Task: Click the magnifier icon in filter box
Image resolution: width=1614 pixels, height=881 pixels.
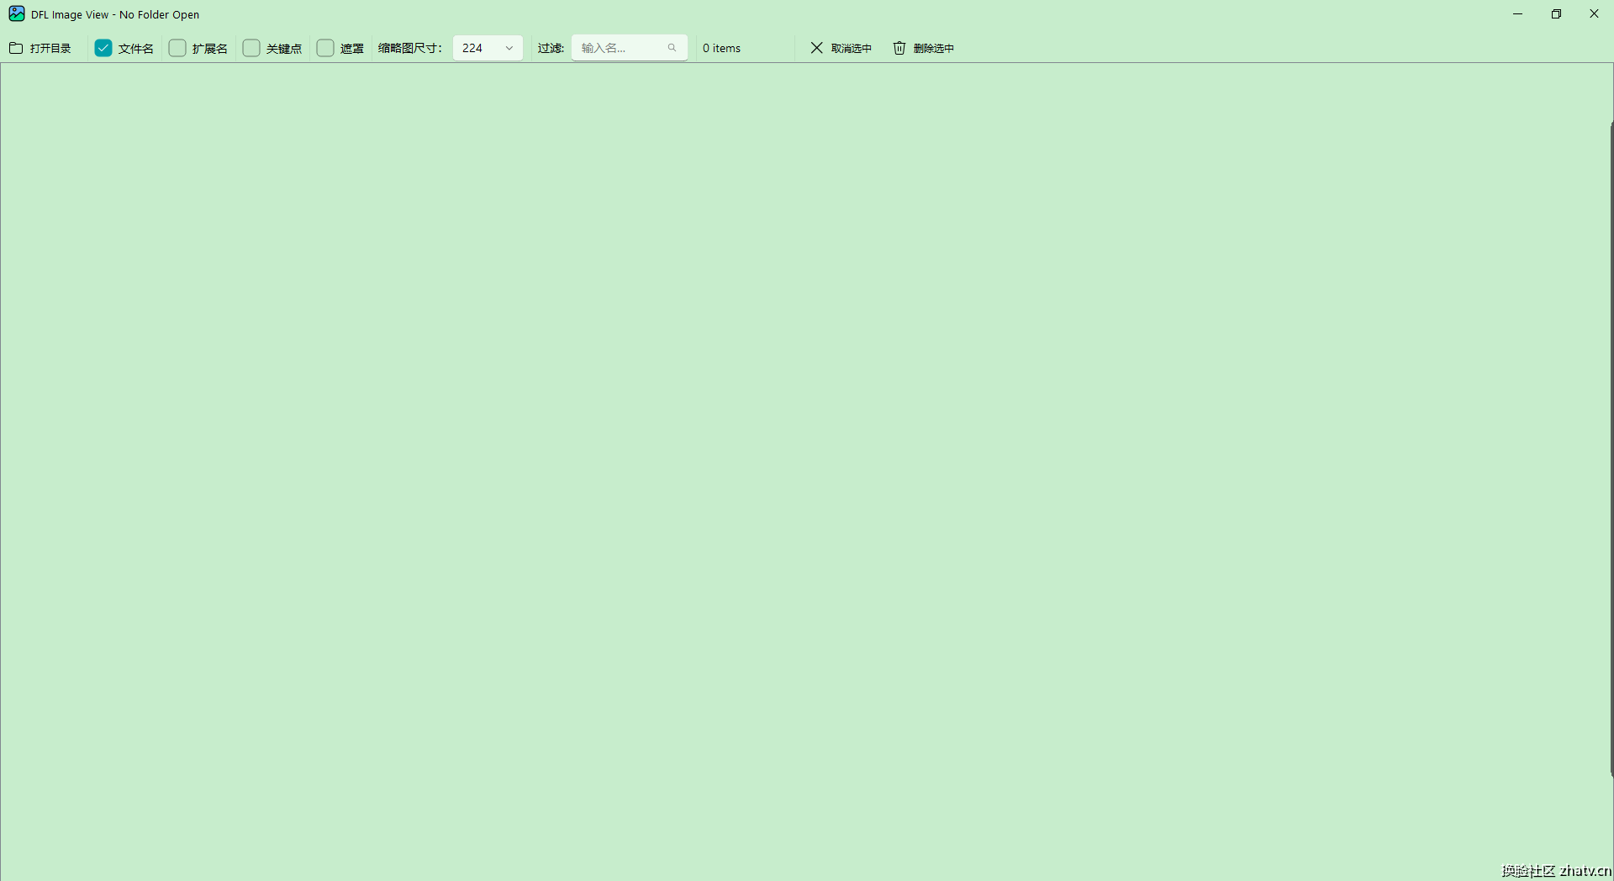Action: [672, 48]
